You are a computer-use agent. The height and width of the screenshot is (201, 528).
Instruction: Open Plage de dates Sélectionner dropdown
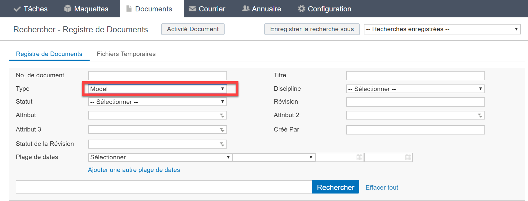click(x=160, y=157)
